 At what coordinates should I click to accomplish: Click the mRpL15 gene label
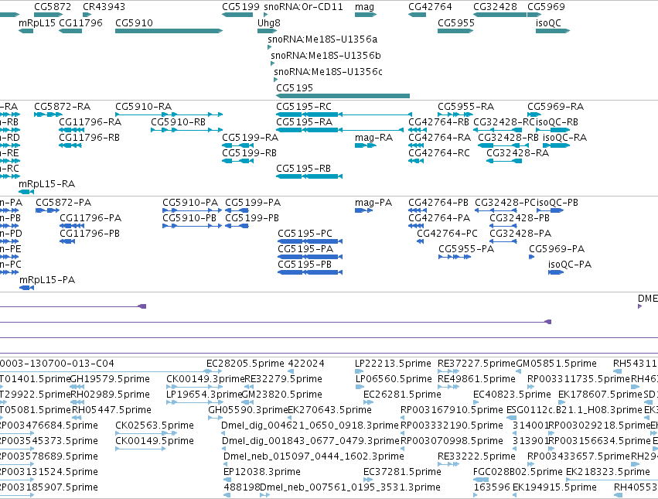(x=37, y=23)
